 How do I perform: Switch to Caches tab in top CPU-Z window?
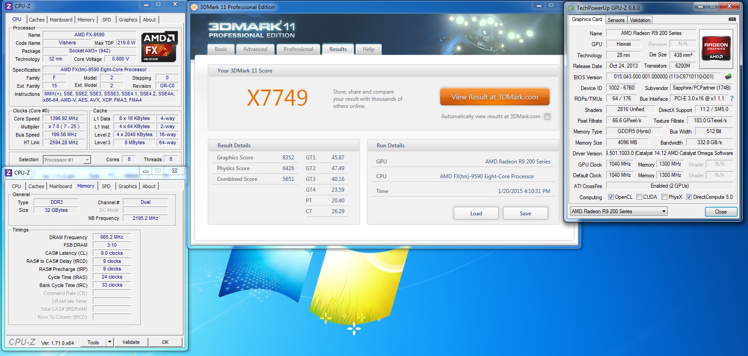point(37,20)
